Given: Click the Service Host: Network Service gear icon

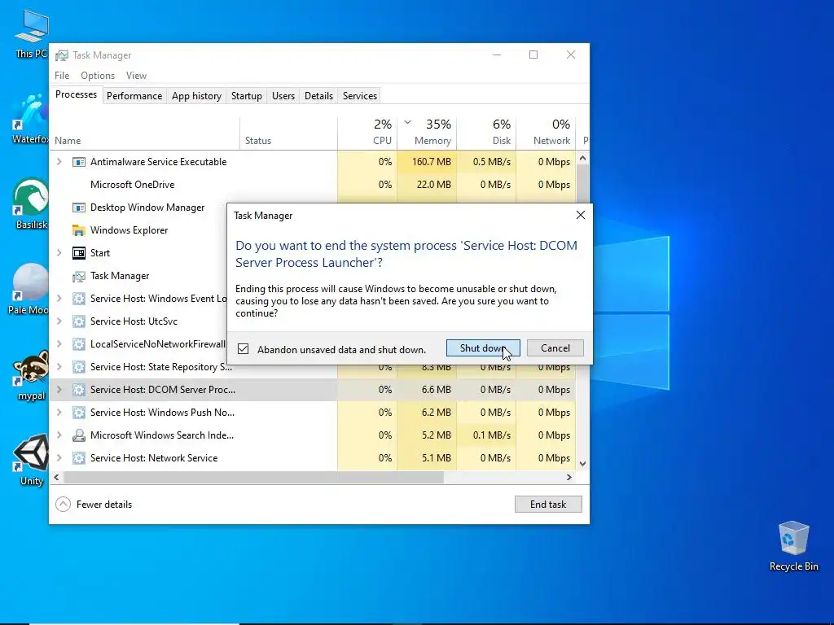Looking at the screenshot, I should click(x=79, y=458).
